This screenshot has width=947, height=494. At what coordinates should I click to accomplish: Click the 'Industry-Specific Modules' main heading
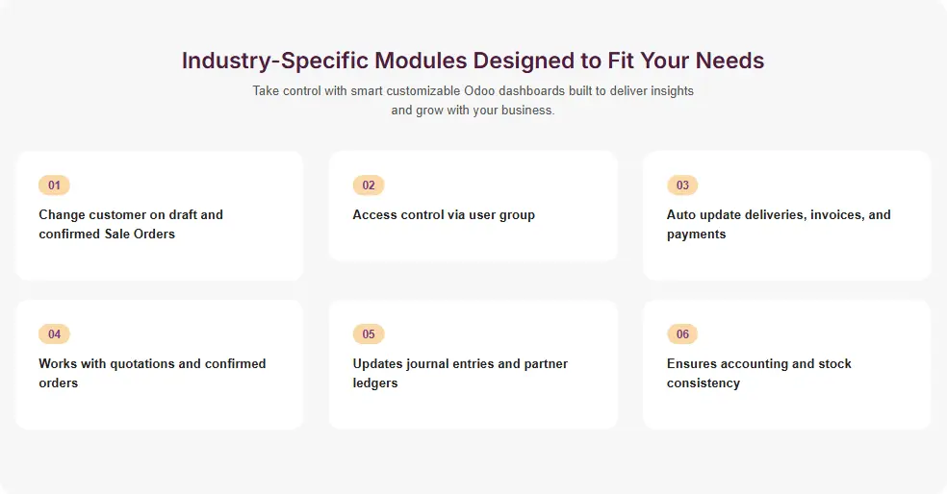point(473,61)
